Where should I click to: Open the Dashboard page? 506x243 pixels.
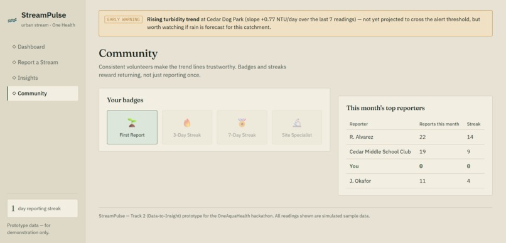[42, 47]
